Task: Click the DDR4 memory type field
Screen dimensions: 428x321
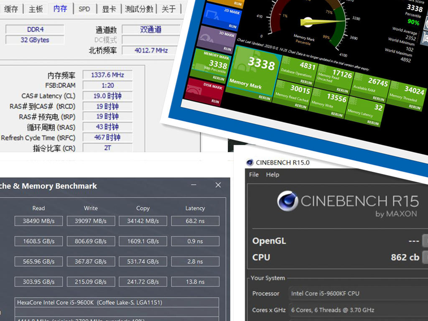Action: tap(35, 29)
